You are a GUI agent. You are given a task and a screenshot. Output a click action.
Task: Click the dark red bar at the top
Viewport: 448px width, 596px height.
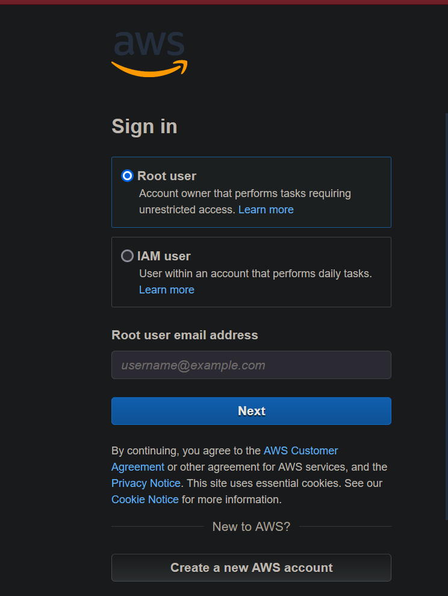(224, 2)
